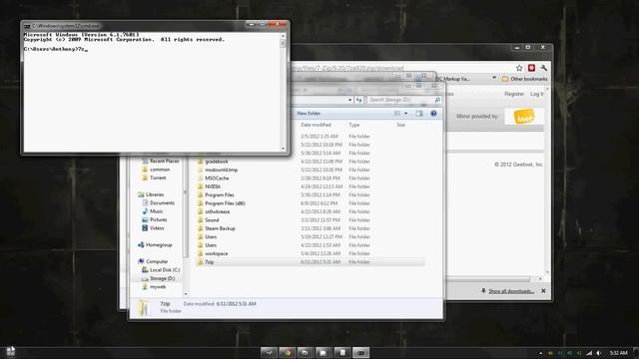The height and width of the screenshot is (359, 639).
Task: Open Chrome's wrench settings menu
Action: click(543, 68)
